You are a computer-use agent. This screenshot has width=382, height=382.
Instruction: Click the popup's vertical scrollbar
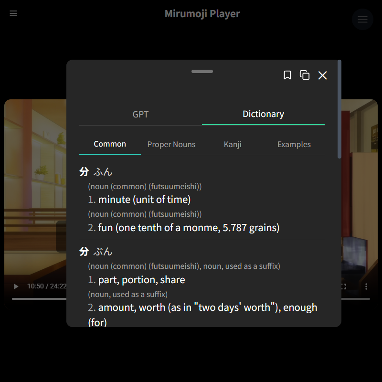(340, 109)
